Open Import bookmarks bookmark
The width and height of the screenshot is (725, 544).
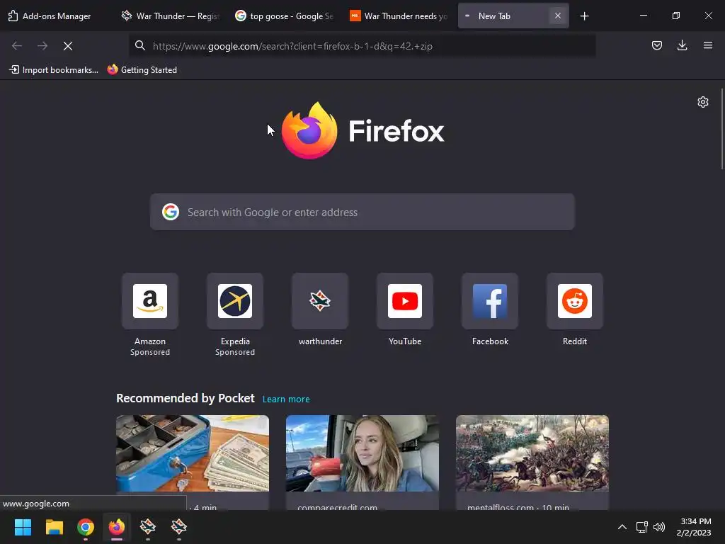[x=54, y=70]
